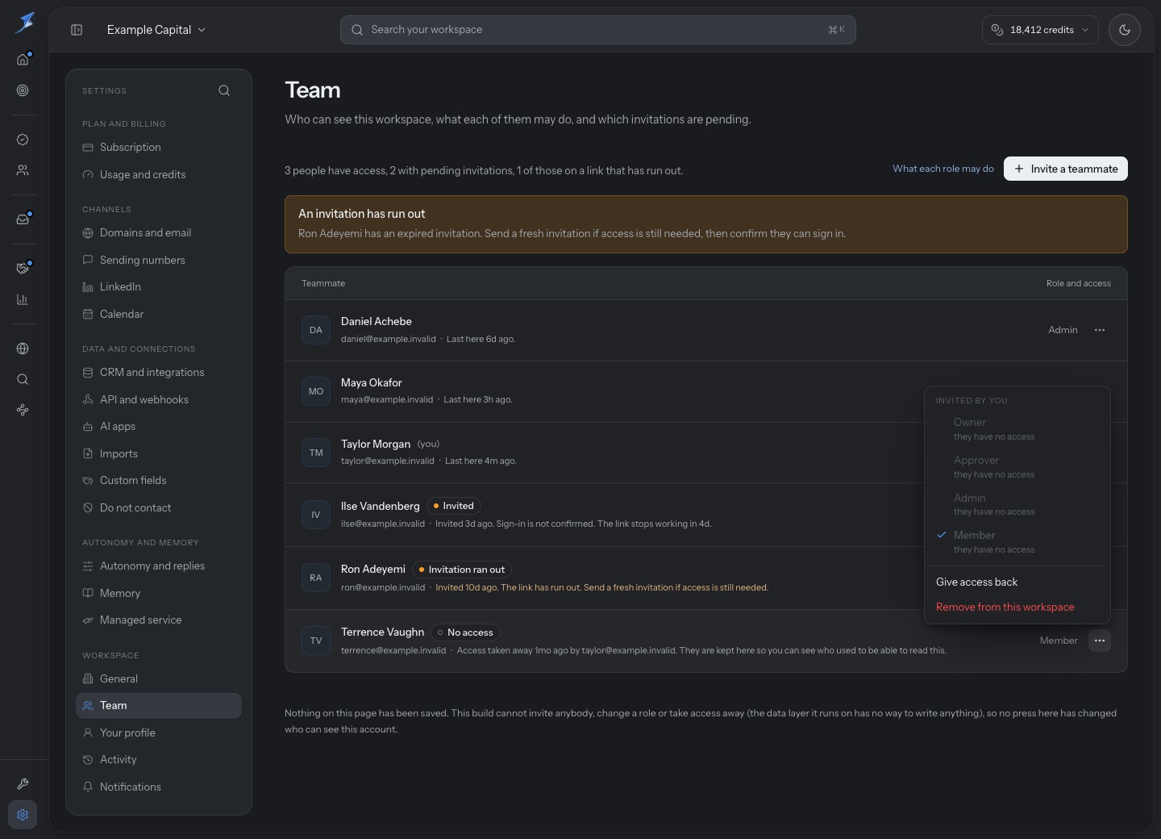Focus the Search your workspace field

(x=597, y=30)
